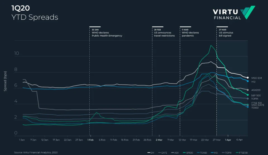The image size is (268, 155).
Task: Toggle the EAFE series in legend
Action: coord(162,152)
